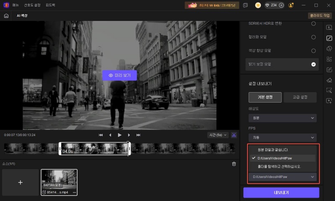Select the 컬러화 모델 radio

(313, 37)
